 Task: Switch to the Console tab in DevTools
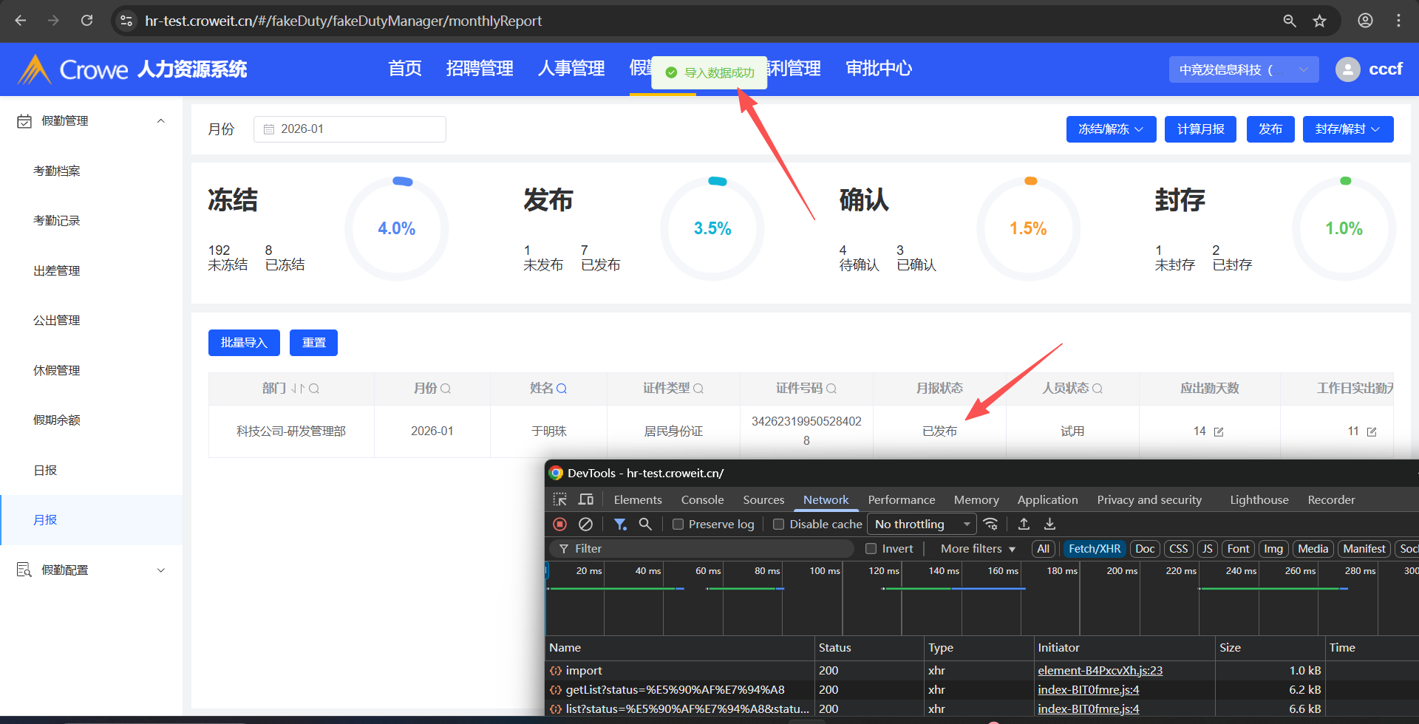[x=702, y=499]
